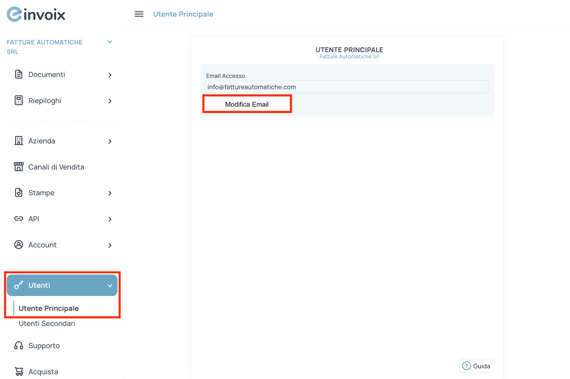Click the API link icon
570x379 pixels.
pyautogui.click(x=18, y=219)
